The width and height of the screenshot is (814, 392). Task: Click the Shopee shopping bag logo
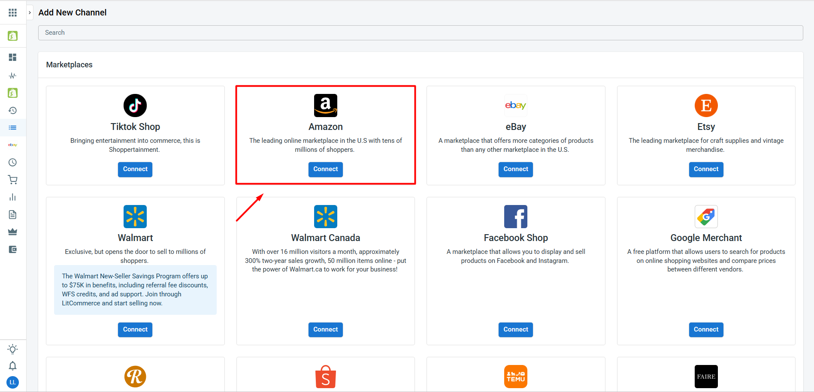pos(326,377)
